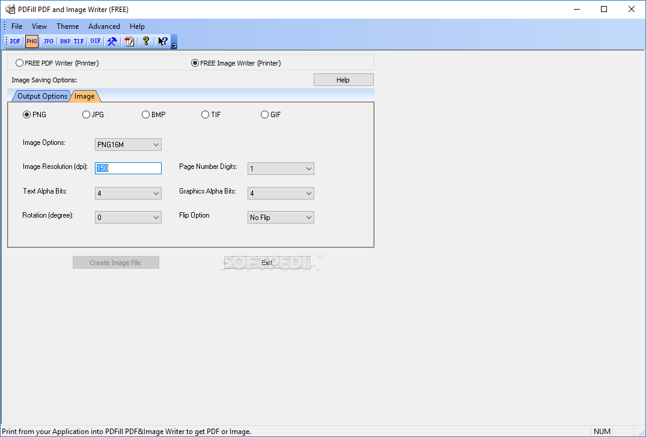Image resolution: width=646 pixels, height=437 pixels.
Task: Click the Image Resolution (dpi) input field
Action: pos(128,168)
